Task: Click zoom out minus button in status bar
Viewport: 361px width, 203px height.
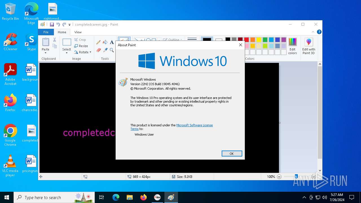Action: (x=279, y=177)
